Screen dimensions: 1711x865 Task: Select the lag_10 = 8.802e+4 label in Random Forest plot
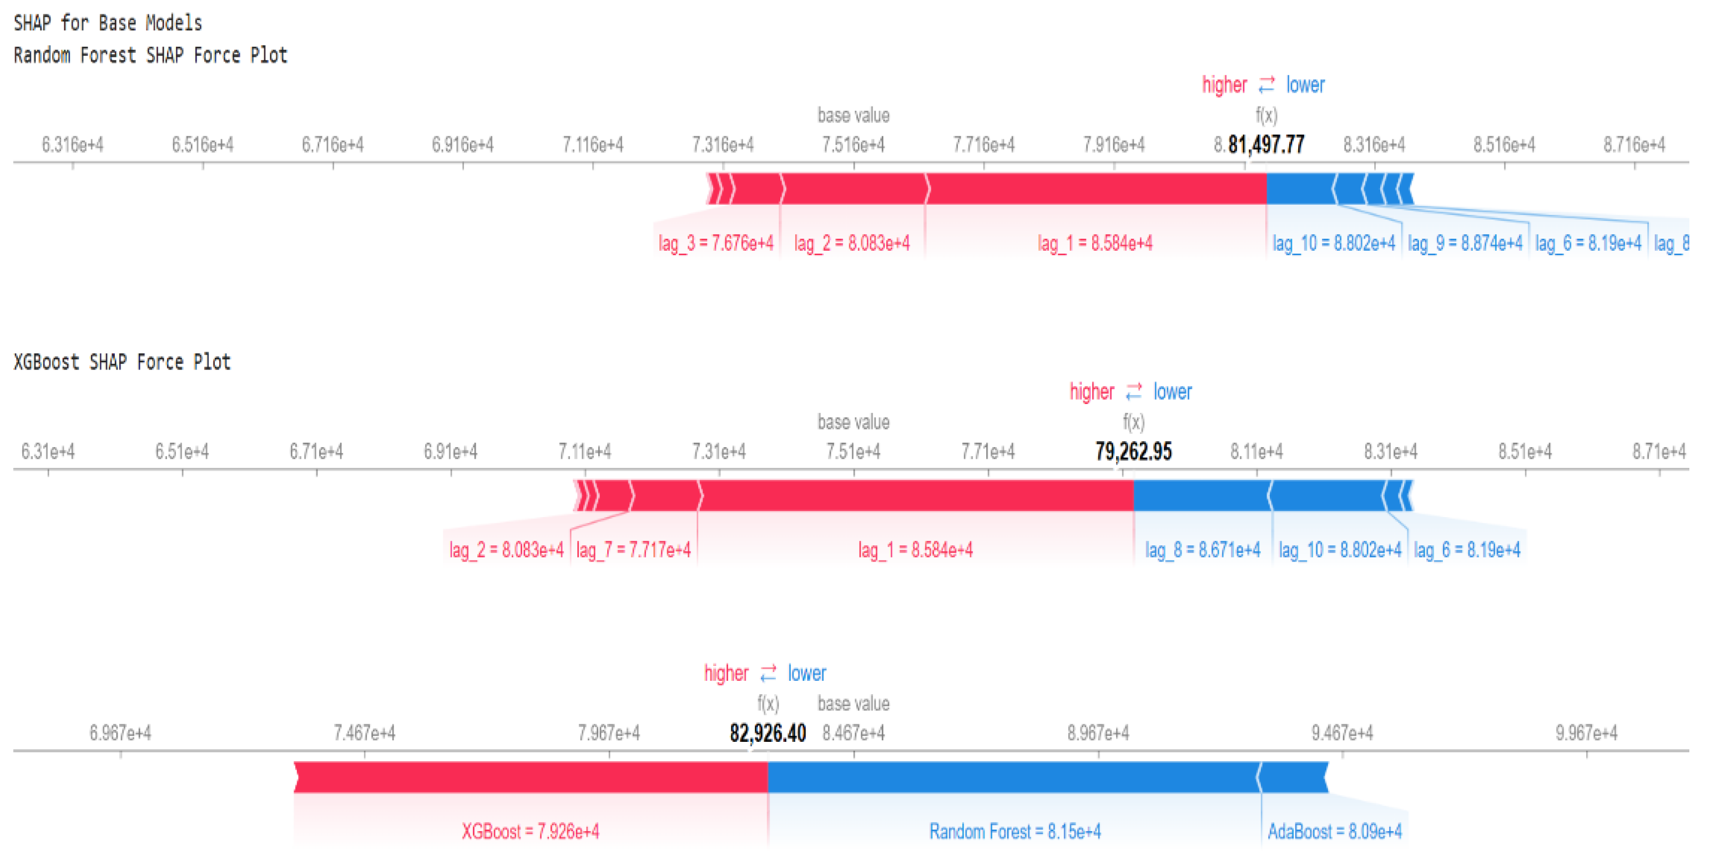pos(1334,244)
